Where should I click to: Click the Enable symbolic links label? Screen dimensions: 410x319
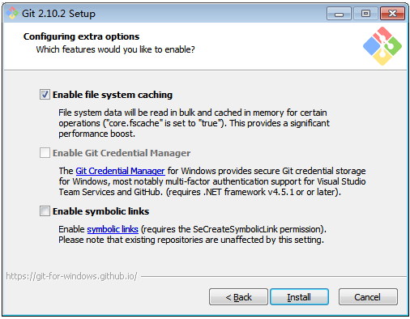coord(100,211)
